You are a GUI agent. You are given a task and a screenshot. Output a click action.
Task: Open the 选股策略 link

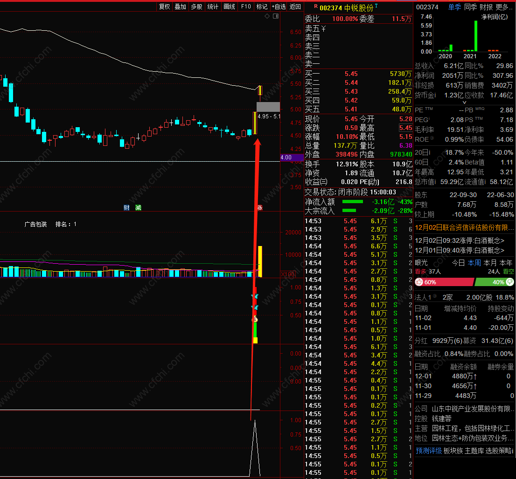pos(499,451)
